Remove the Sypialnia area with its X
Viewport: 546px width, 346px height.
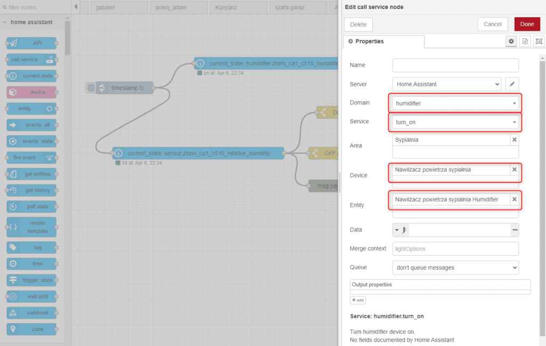pos(513,140)
